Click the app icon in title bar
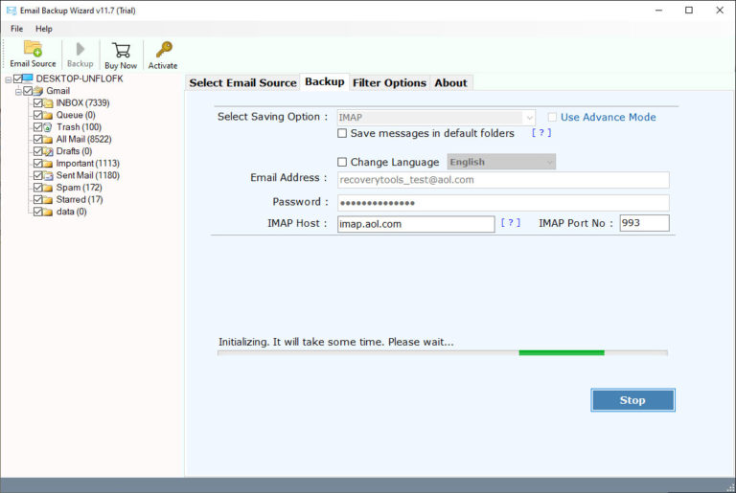The image size is (736, 493). click(11, 11)
